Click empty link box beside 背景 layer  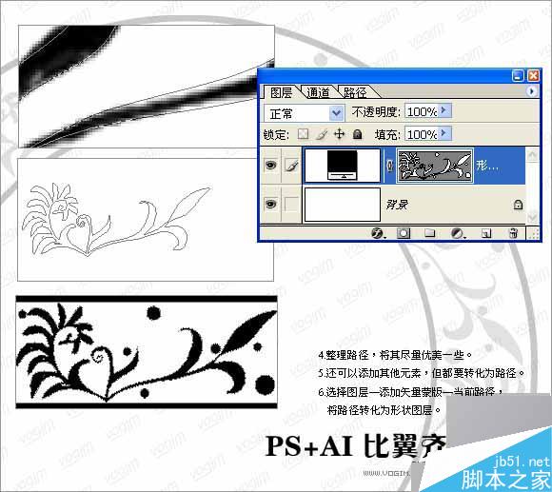click(291, 204)
